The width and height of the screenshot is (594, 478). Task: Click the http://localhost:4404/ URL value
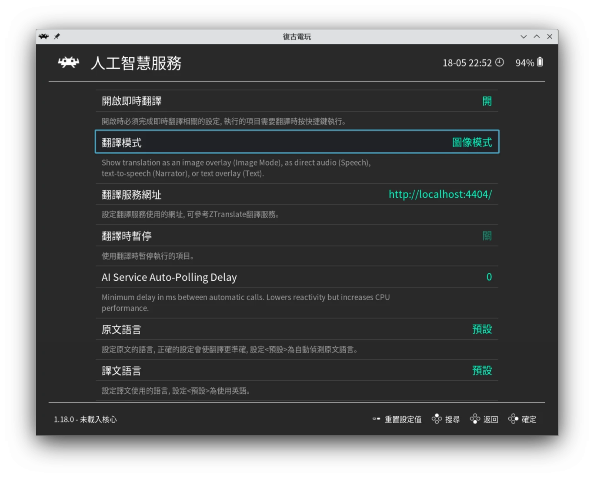[440, 194]
